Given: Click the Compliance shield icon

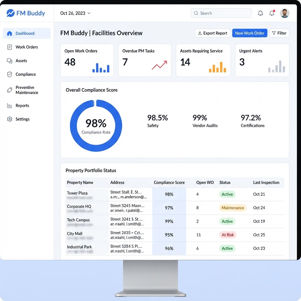Looking at the screenshot, I should coord(9,74).
